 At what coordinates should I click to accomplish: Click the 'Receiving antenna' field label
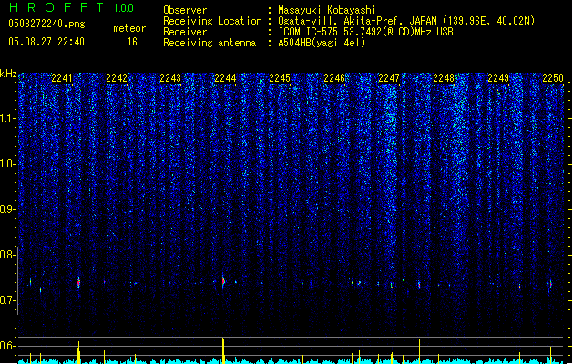coord(210,43)
